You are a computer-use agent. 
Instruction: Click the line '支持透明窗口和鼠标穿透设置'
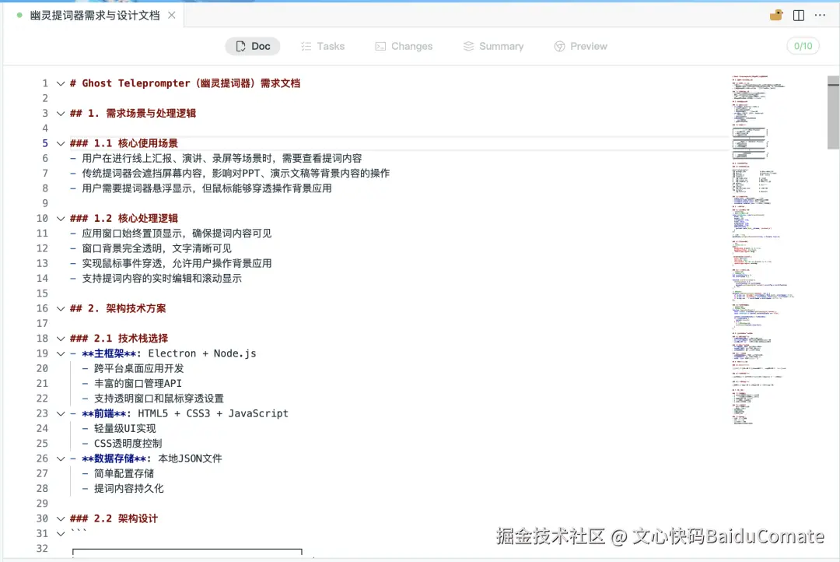point(152,399)
